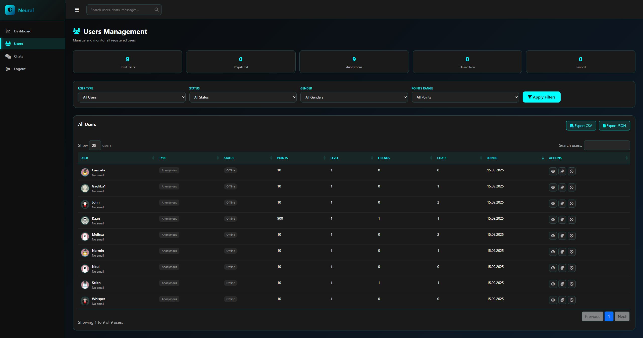Click the coins icon for Kaan
Screen dimensions: 643x338
point(562,220)
